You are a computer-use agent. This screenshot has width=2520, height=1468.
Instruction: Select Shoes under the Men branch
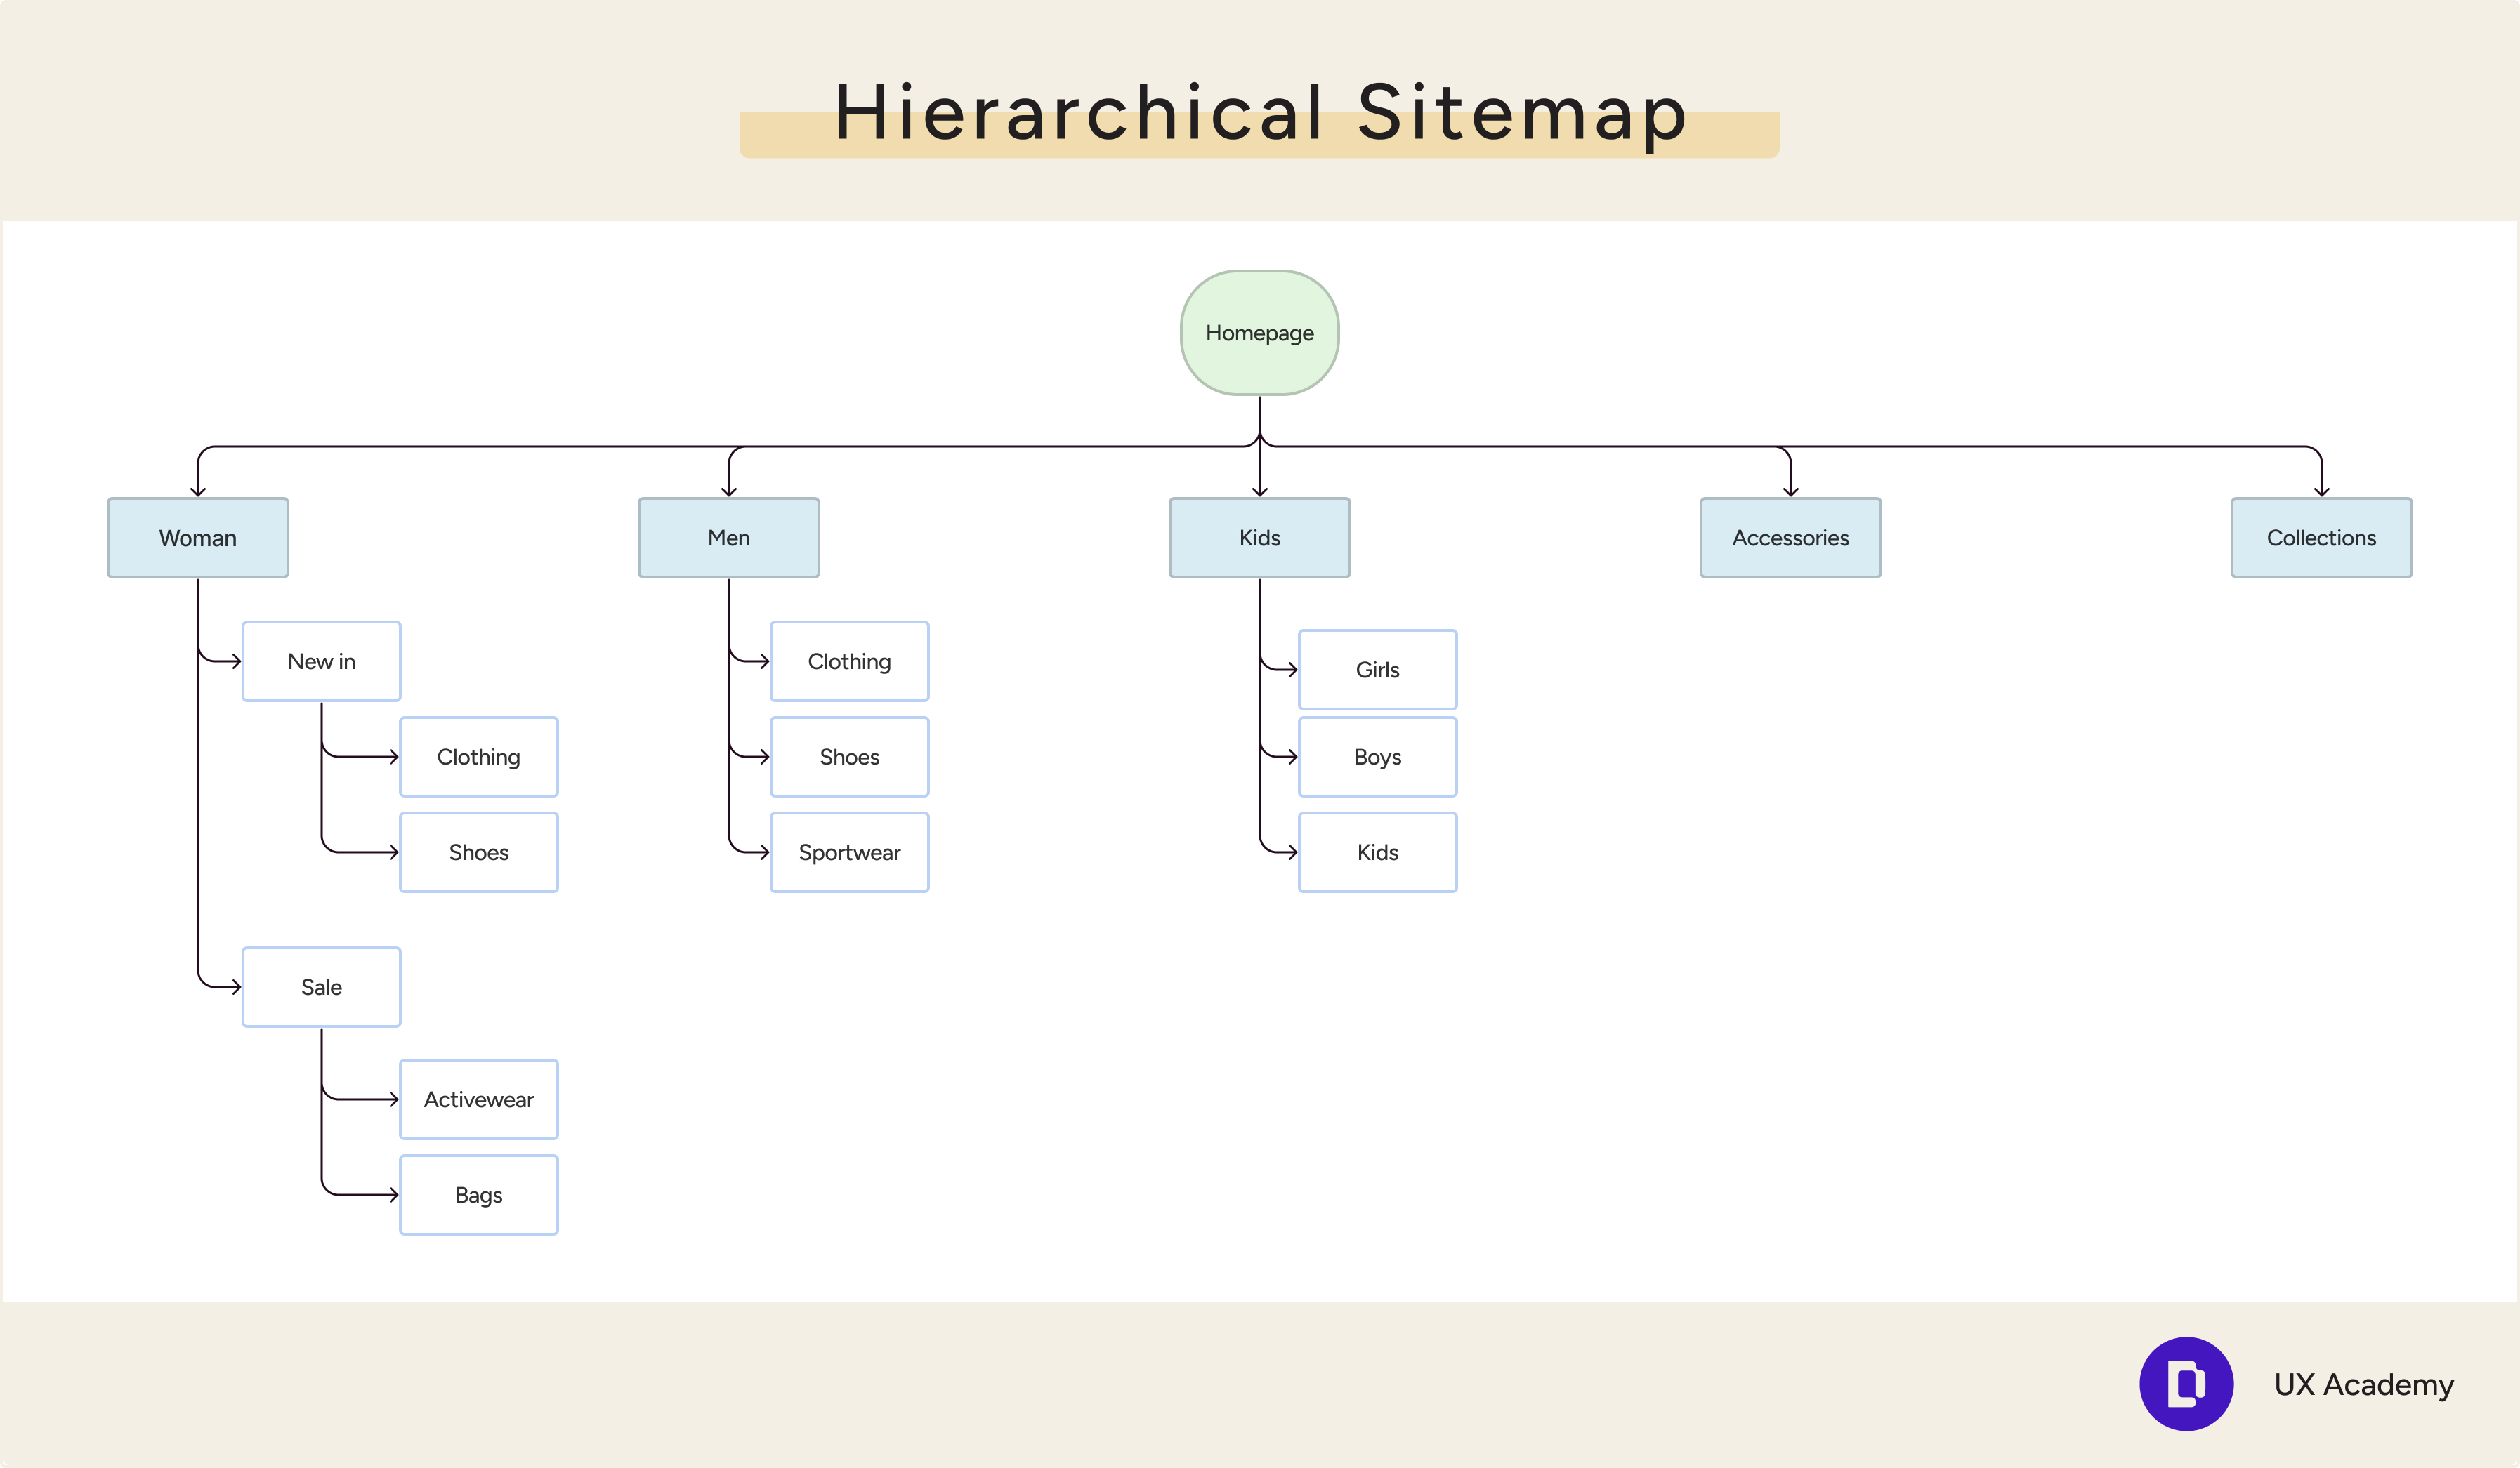point(849,757)
